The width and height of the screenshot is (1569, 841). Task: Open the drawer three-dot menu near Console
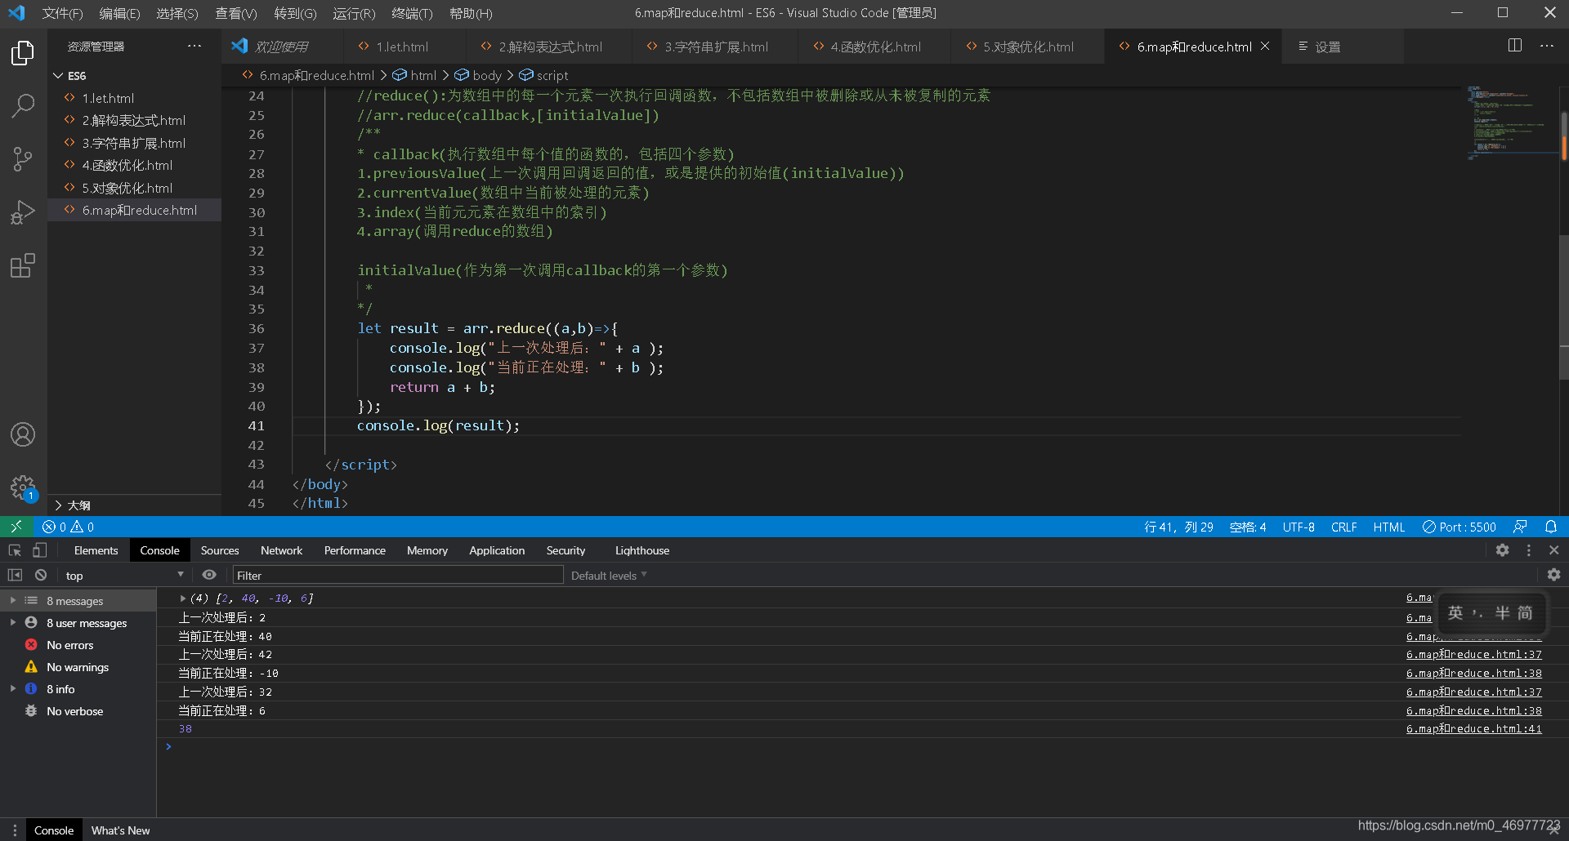tap(14, 830)
